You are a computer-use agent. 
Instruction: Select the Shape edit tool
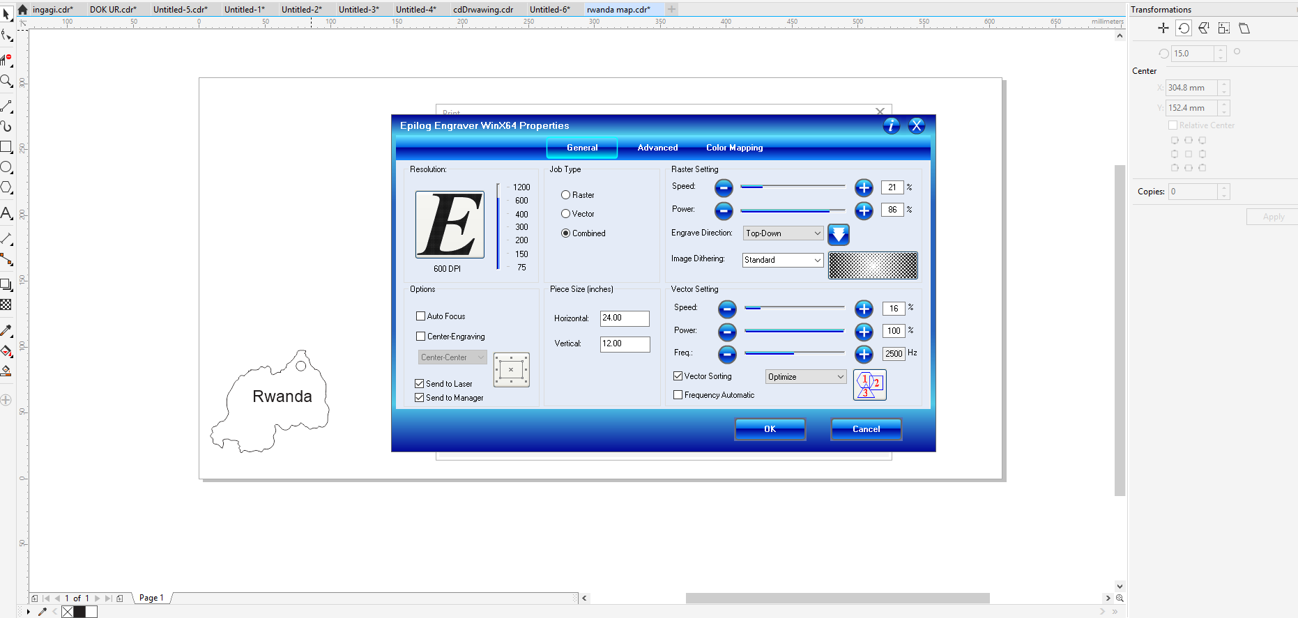[6, 35]
